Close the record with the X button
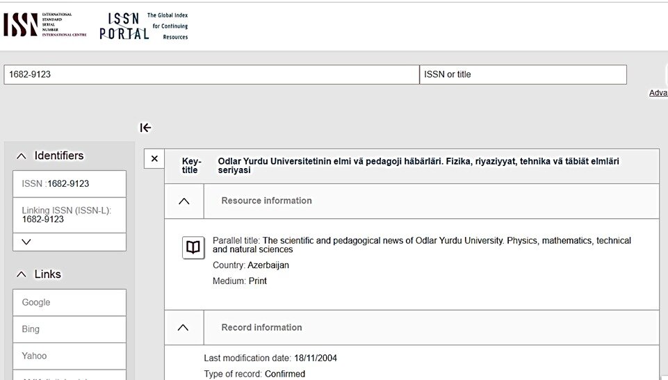Screen dimensions: 668x380 [154, 159]
